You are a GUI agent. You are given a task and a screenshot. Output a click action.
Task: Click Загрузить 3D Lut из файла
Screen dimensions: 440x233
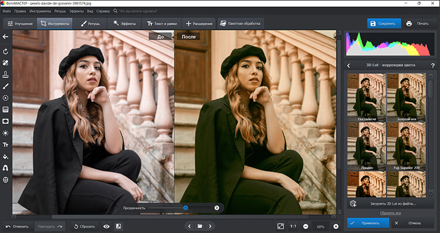[x=391, y=204]
